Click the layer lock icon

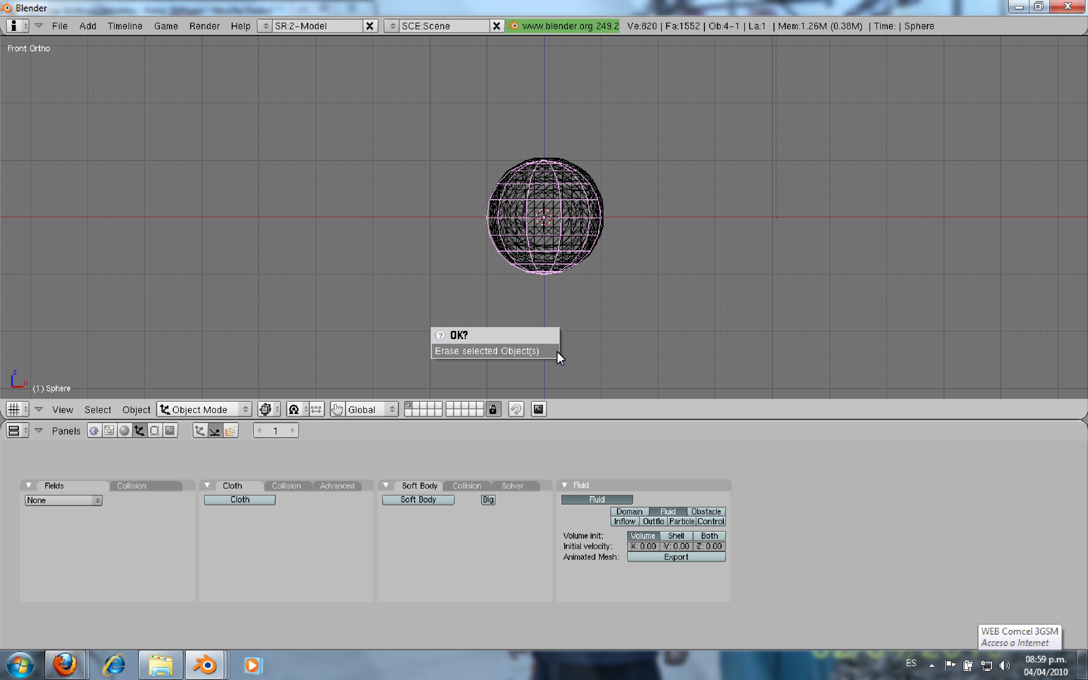pyautogui.click(x=493, y=409)
